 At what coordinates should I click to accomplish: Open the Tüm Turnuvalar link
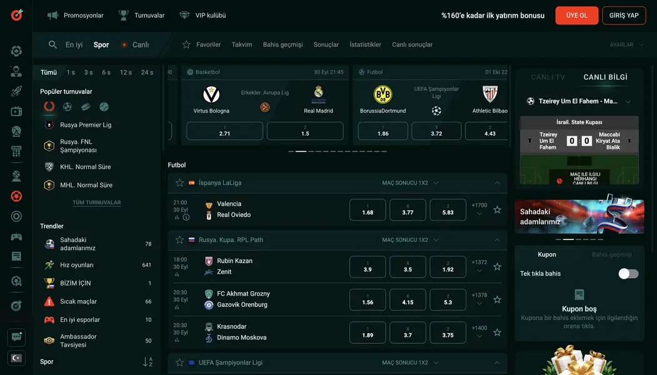click(x=96, y=203)
